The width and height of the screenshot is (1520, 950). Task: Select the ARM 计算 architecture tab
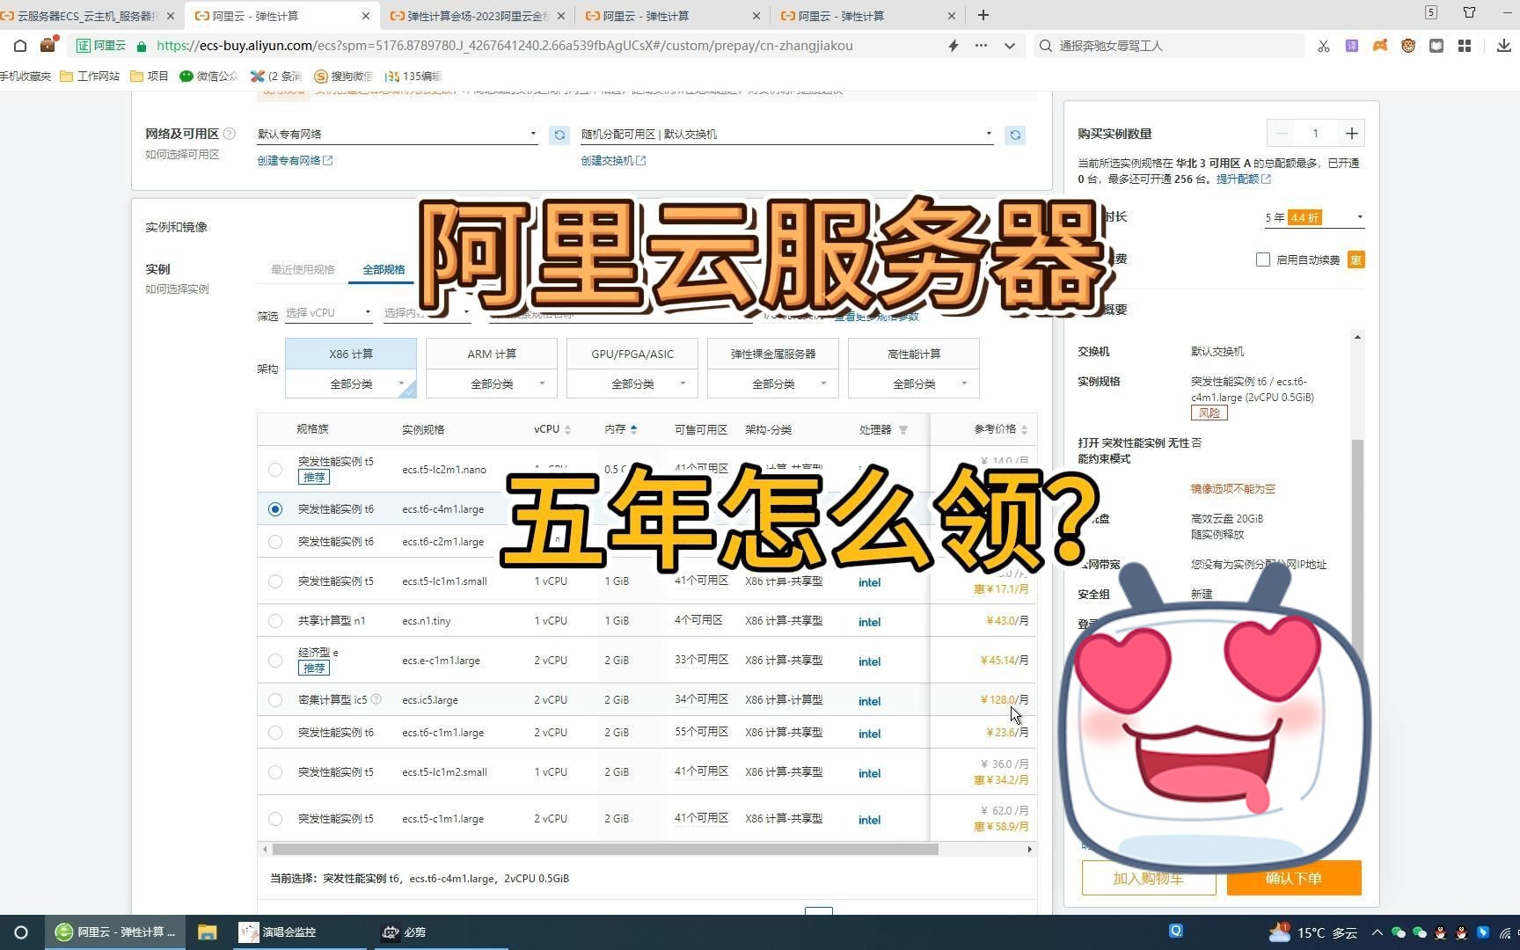click(x=492, y=354)
